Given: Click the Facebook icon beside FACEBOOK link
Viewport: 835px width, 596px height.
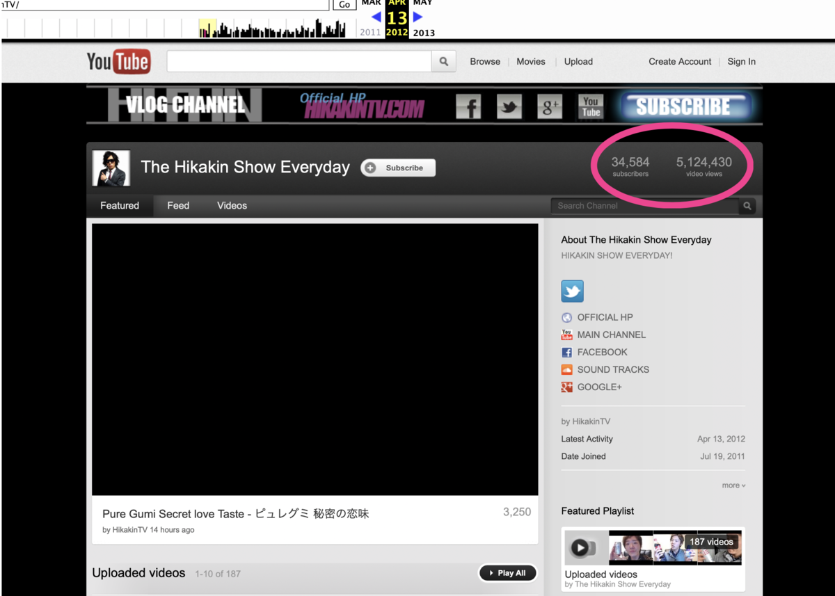Looking at the screenshot, I should (567, 352).
